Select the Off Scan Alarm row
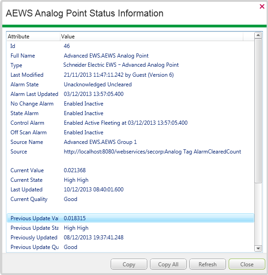This screenshot has height=275, width=268. [x=130, y=132]
